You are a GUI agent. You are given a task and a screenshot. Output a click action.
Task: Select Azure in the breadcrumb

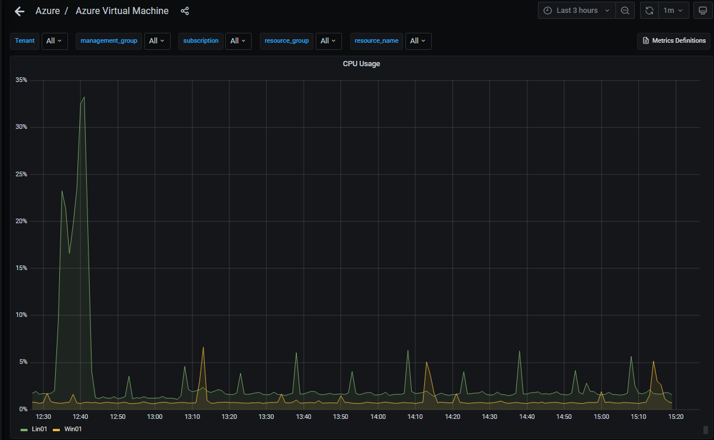(48, 11)
